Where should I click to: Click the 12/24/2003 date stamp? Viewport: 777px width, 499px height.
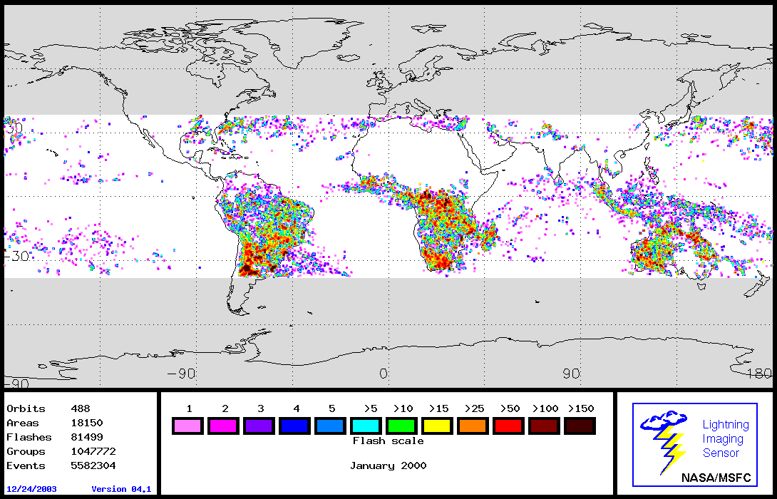point(32,489)
